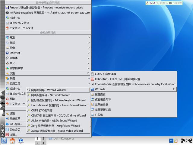
Task: Expand the 办公 submenu arrow
Action: click(89, 63)
